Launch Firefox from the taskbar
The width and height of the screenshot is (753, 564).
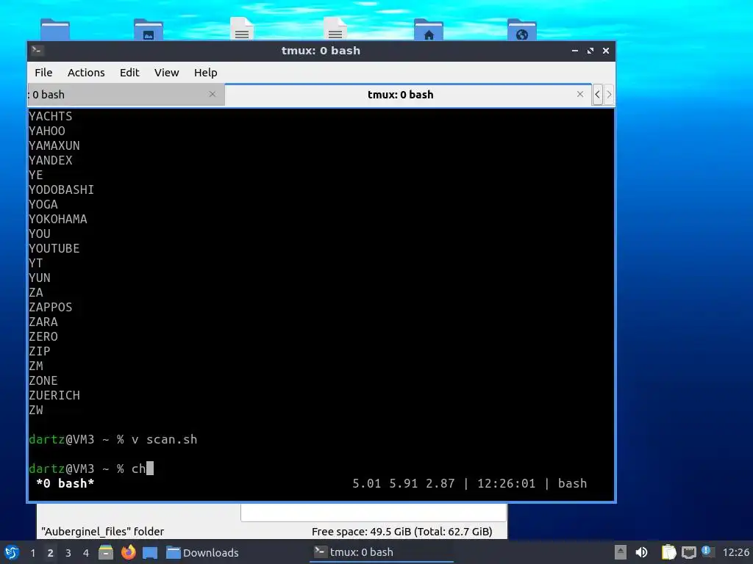[x=128, y=552]
